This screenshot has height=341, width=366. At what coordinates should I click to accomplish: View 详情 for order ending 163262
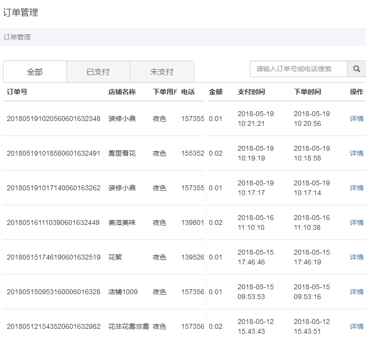(x=356, y=188)
